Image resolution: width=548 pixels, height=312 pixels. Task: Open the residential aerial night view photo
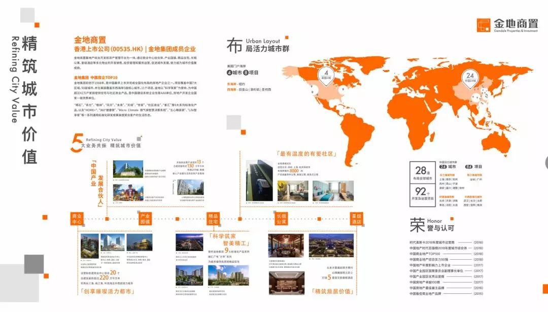189,242
